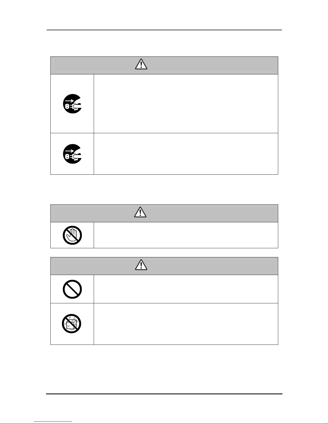
Task: Click the empty cell beside the plain prohibition circle
Action: click(x=186, y=289)
